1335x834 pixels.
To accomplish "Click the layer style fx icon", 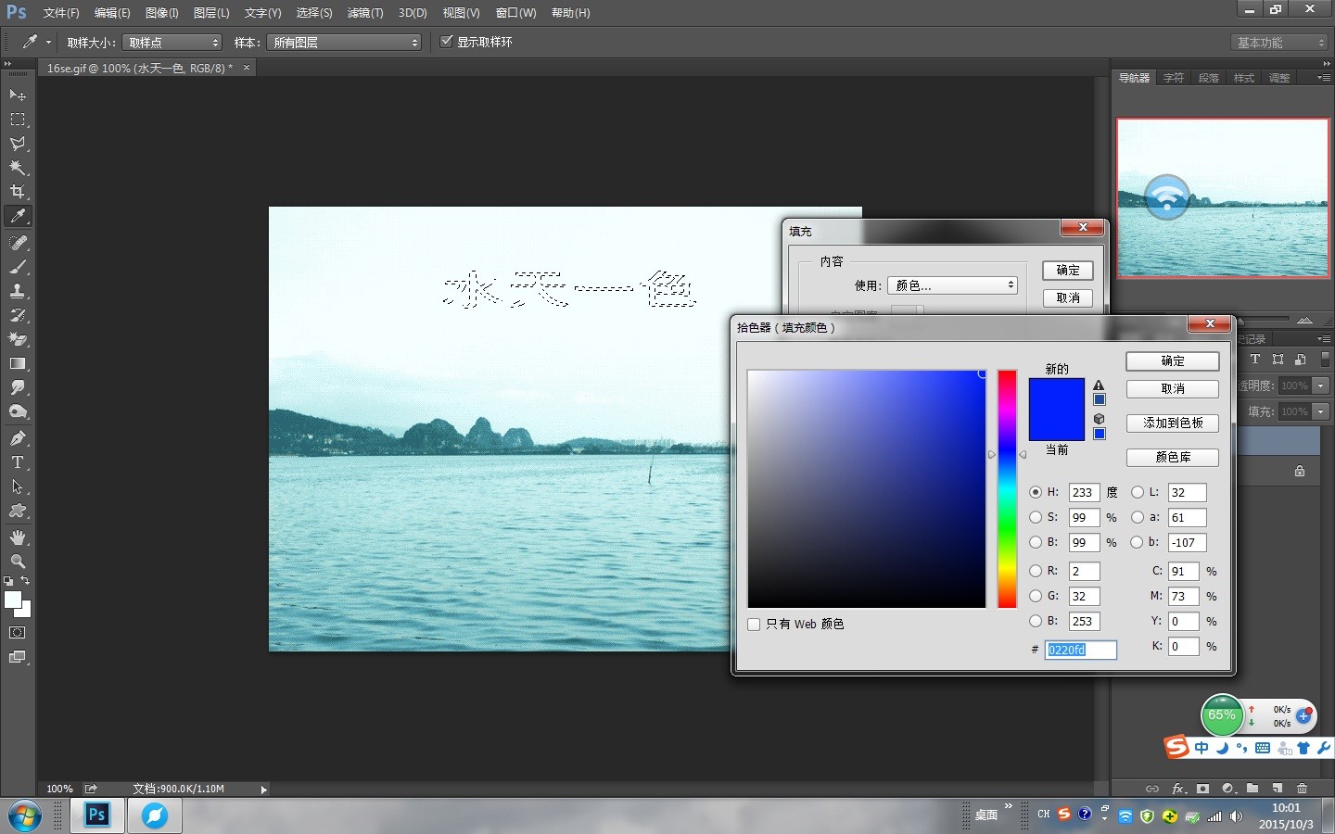I will tap(1178, 789).
